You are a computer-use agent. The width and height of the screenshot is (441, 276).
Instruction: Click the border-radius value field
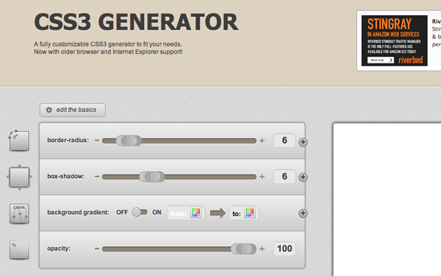[285, 141]
